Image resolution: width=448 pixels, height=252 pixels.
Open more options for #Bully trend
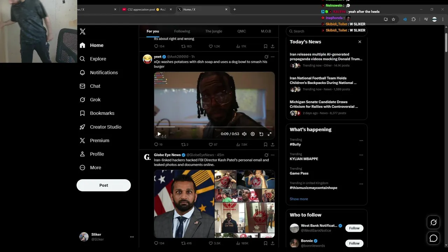coord(361,141)
